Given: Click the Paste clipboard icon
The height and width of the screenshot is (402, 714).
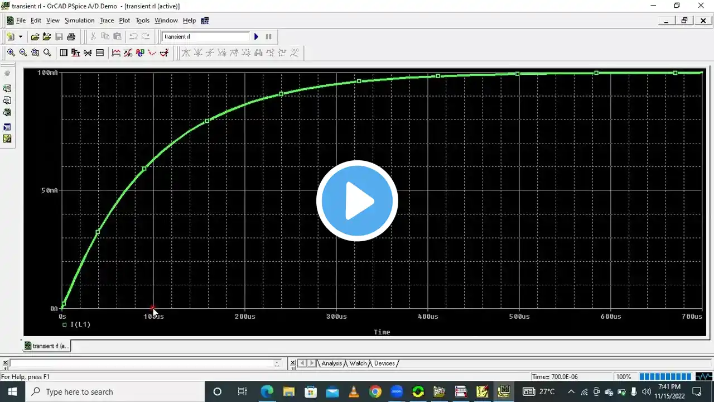Looking at the screenshot, I should (x=117, y=36).
